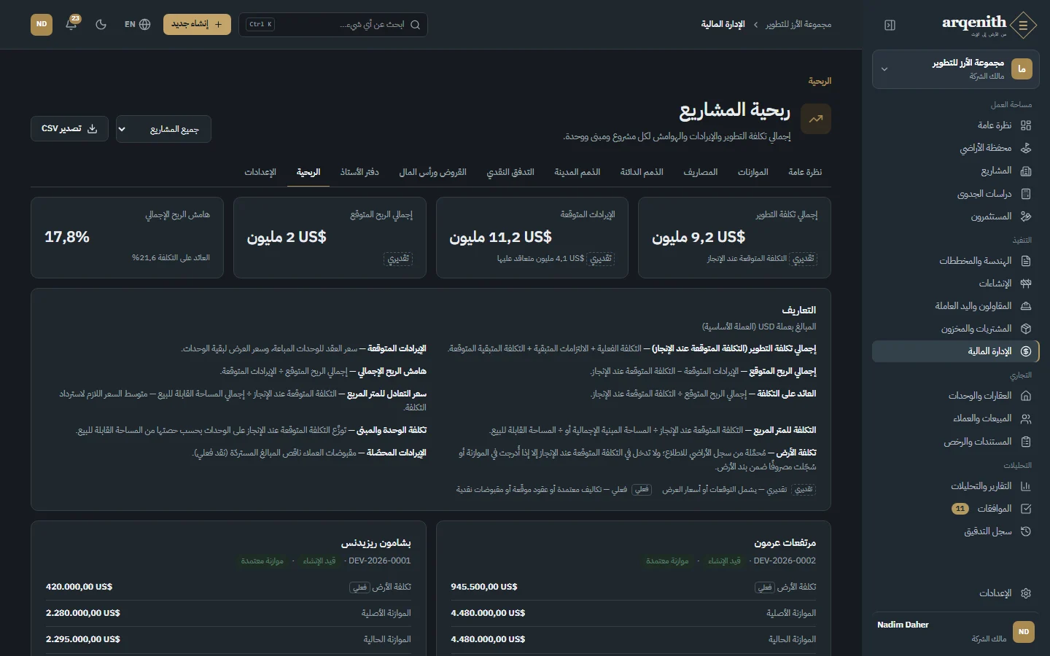This screenshot has width=1050, height=656.
Task: Select the مرتفعات عرمون project title
Action: 785,543
